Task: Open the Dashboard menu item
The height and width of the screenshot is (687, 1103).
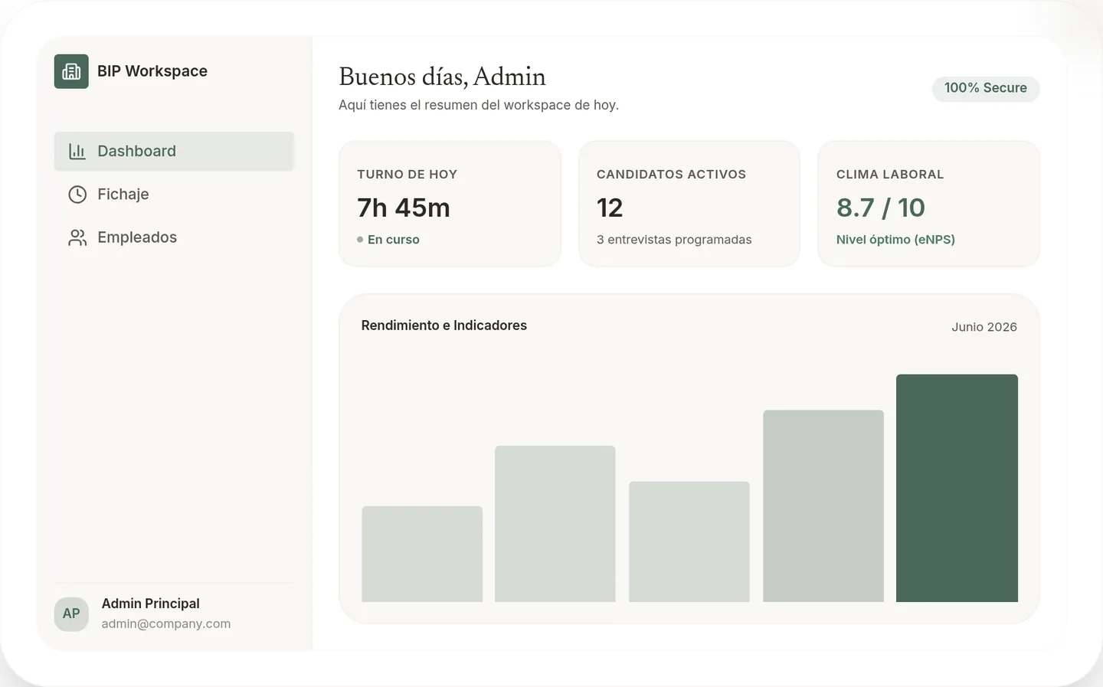Action: coord(174,151)
